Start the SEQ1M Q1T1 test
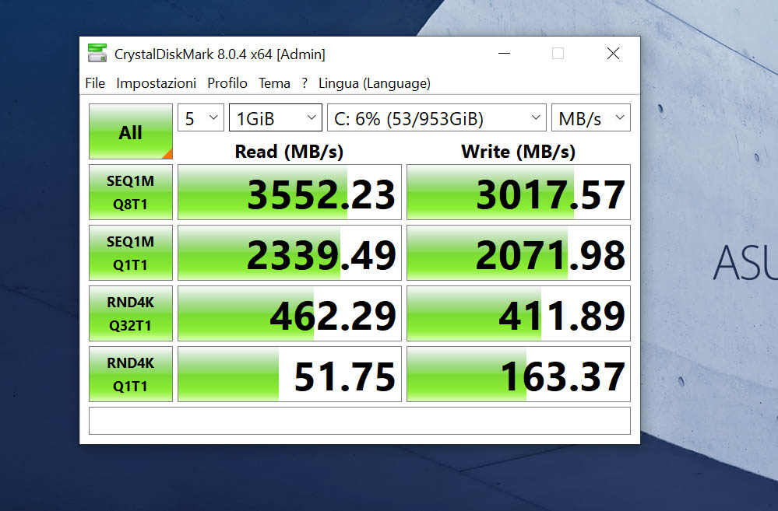This screenshot has height=511, width=778. coord(131,253)
